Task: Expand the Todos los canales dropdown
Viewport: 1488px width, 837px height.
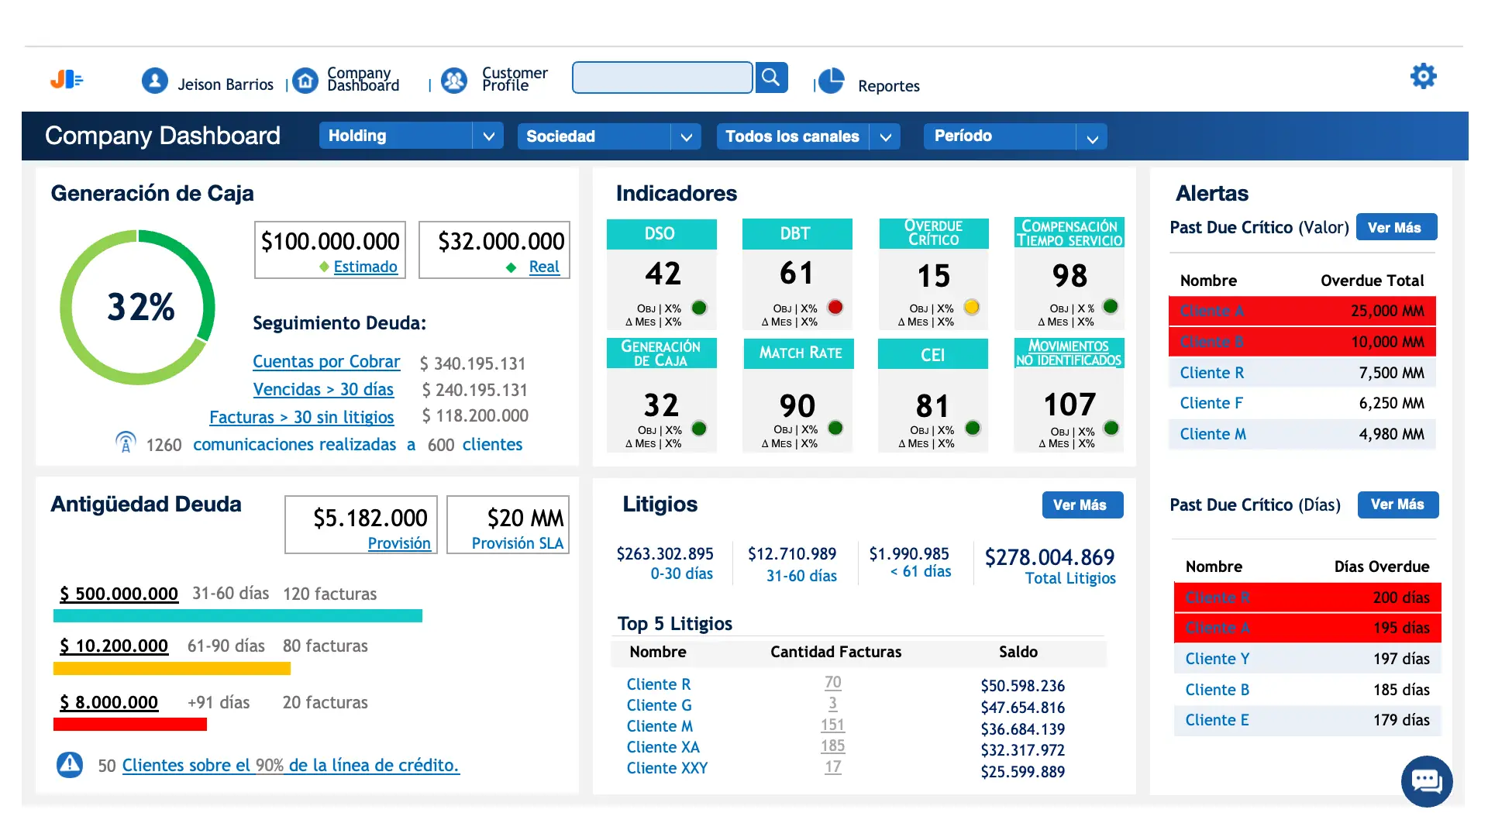Action: (x=885, y=137)
